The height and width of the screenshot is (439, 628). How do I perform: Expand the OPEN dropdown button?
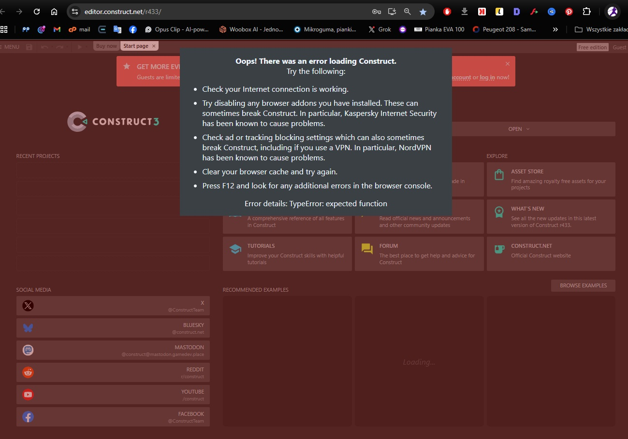[519, 129]
